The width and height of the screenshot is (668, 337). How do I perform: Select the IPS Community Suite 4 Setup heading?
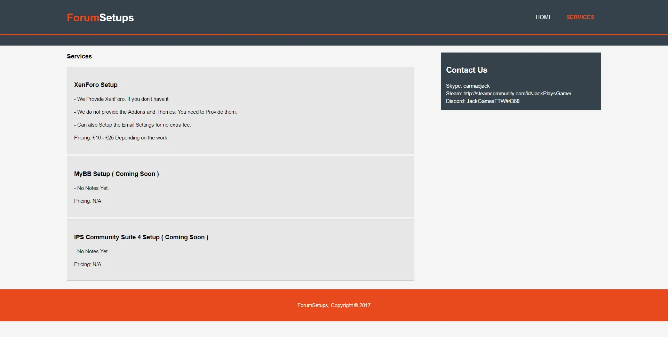pyautogui.click(x=141, y=237)
